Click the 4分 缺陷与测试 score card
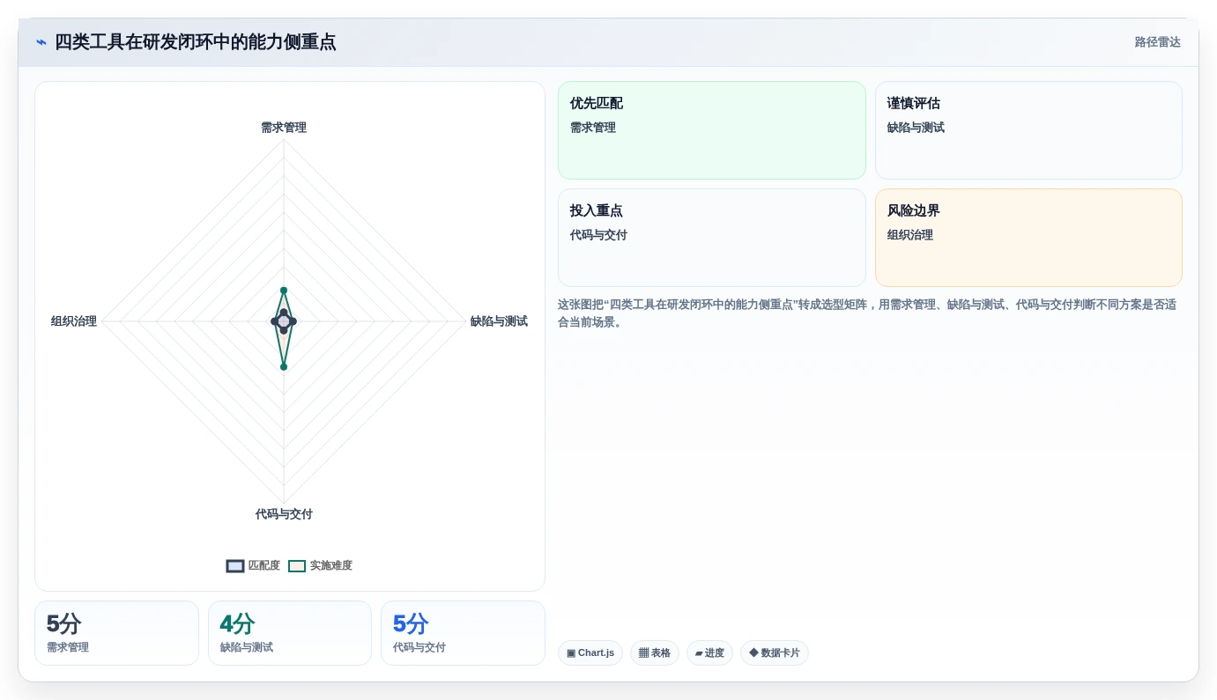Viewport: 1217px width, 700px height. tap(290, 633)
